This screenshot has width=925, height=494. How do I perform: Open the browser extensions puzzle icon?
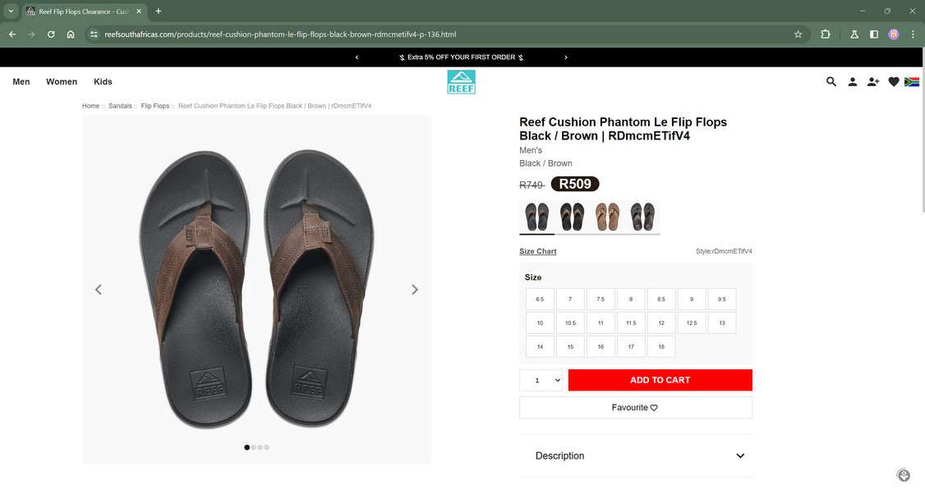click(826, 34)
